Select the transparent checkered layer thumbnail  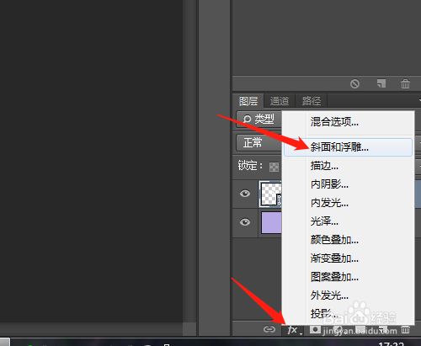click(270, 194)
